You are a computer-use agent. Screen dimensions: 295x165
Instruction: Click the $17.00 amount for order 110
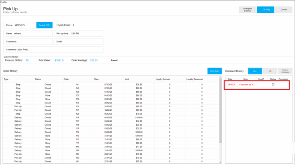point(139,147)
